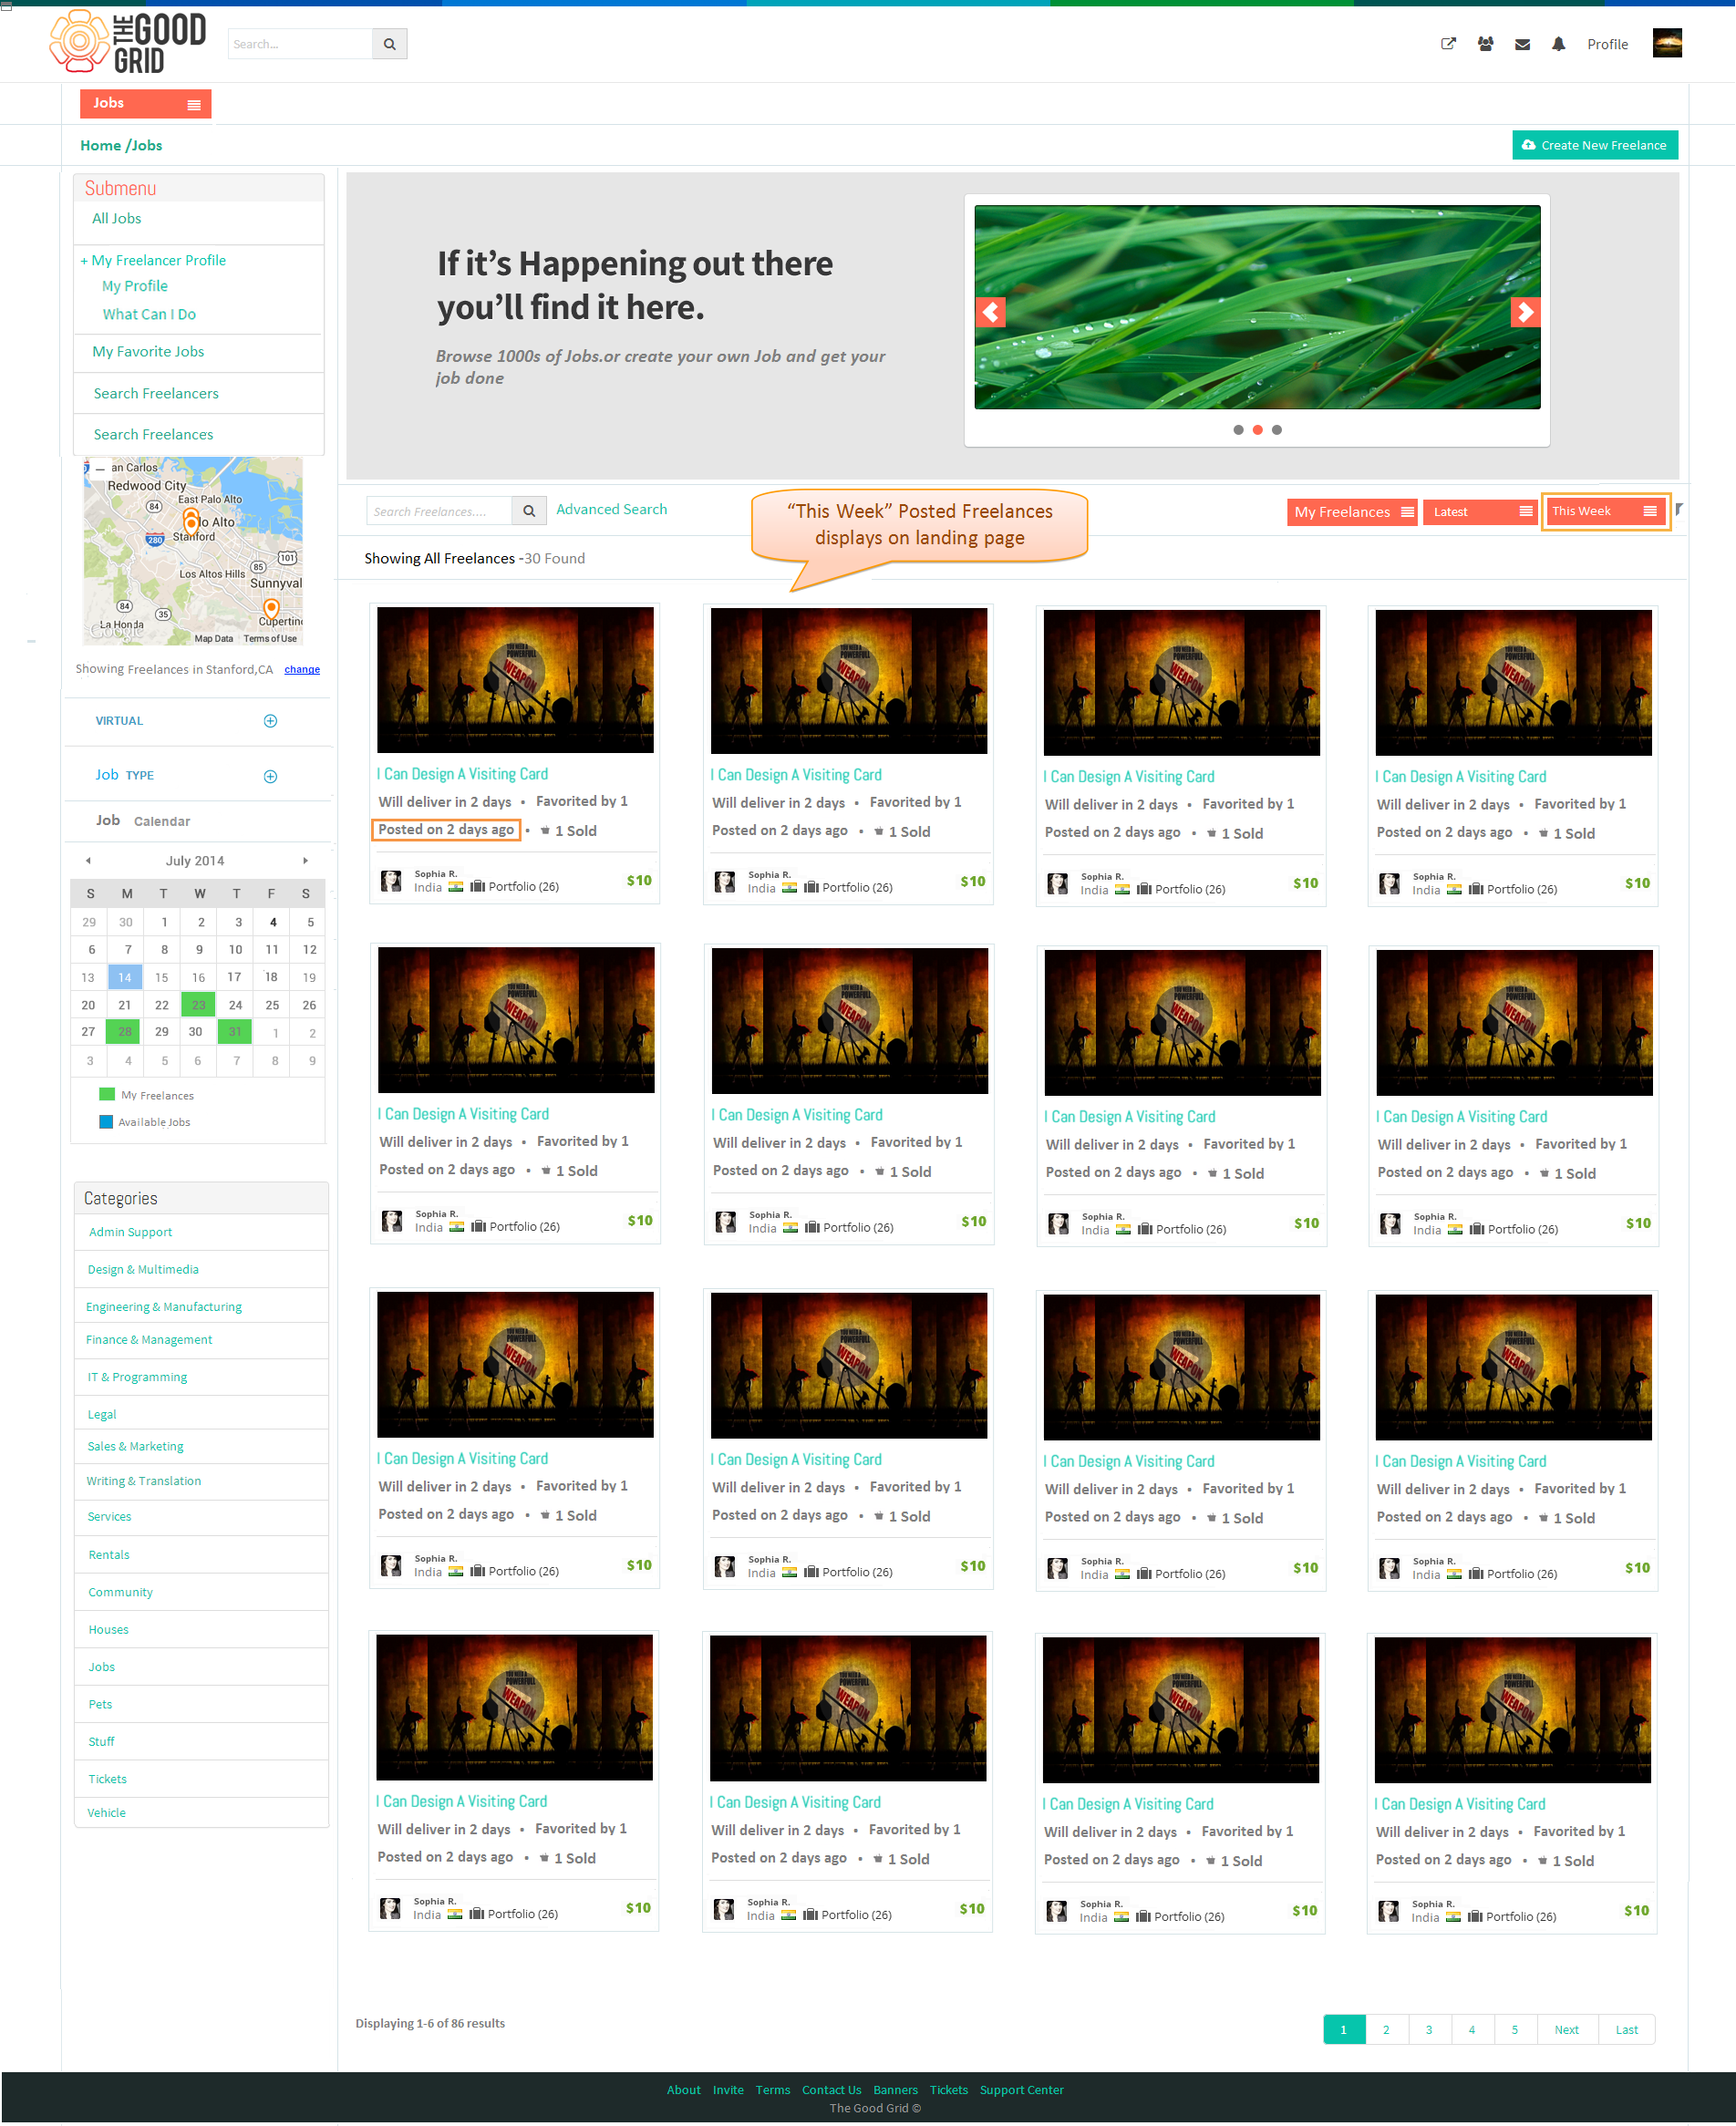Click the grass carousel image
The height and width of the screenshot is (2126, 1736).
click(x=1258, y=307)
